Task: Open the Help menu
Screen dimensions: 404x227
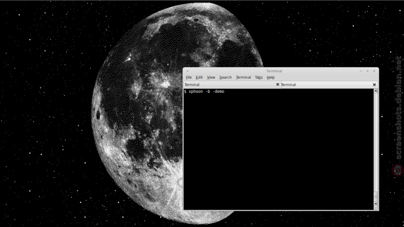Action: coord(271,77)
